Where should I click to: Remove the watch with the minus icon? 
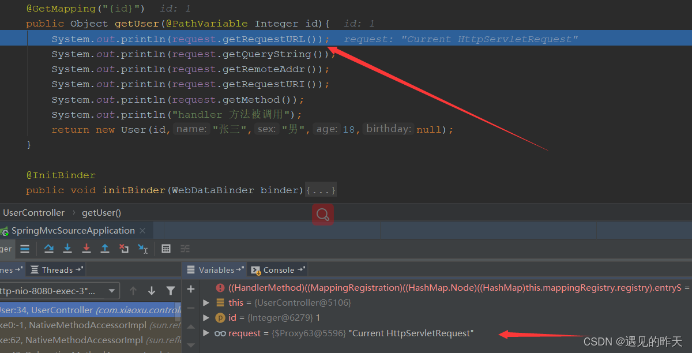(x=191, y=308)
